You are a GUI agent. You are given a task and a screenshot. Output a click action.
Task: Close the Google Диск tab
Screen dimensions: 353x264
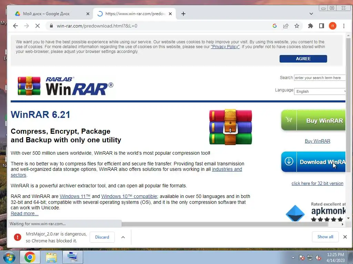coord(88,14)
